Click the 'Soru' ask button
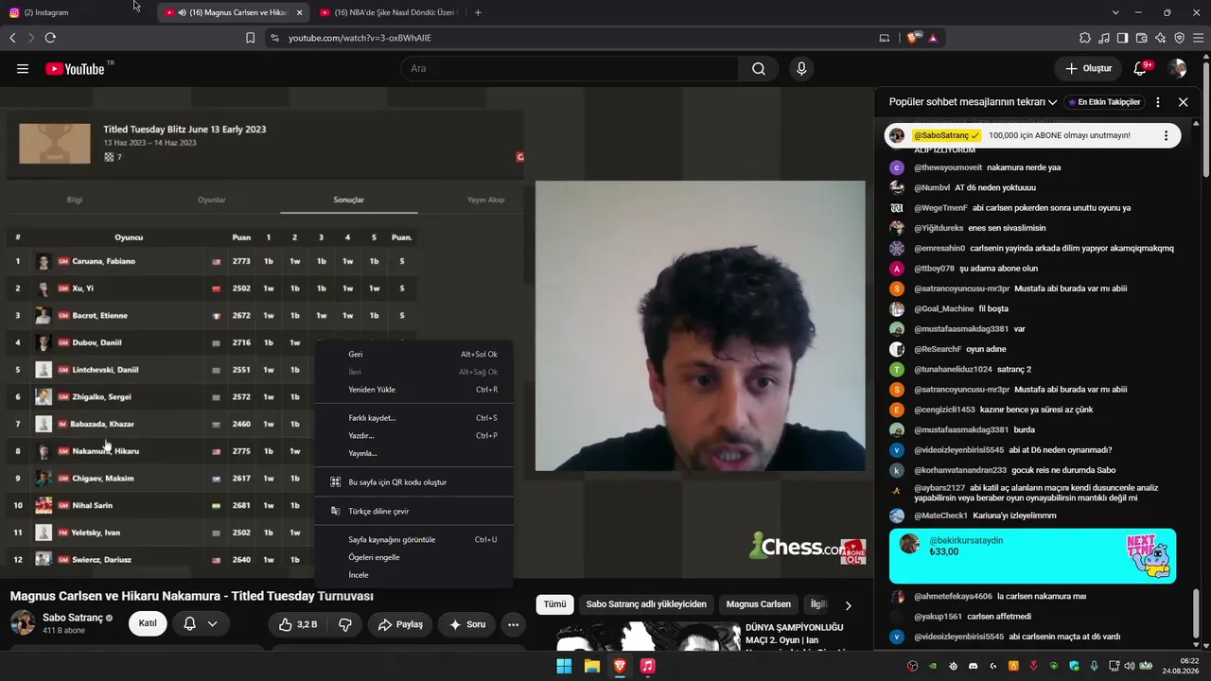Viewport: 1211px width, 681px height. pyautogui.click(x=466, y=624)
